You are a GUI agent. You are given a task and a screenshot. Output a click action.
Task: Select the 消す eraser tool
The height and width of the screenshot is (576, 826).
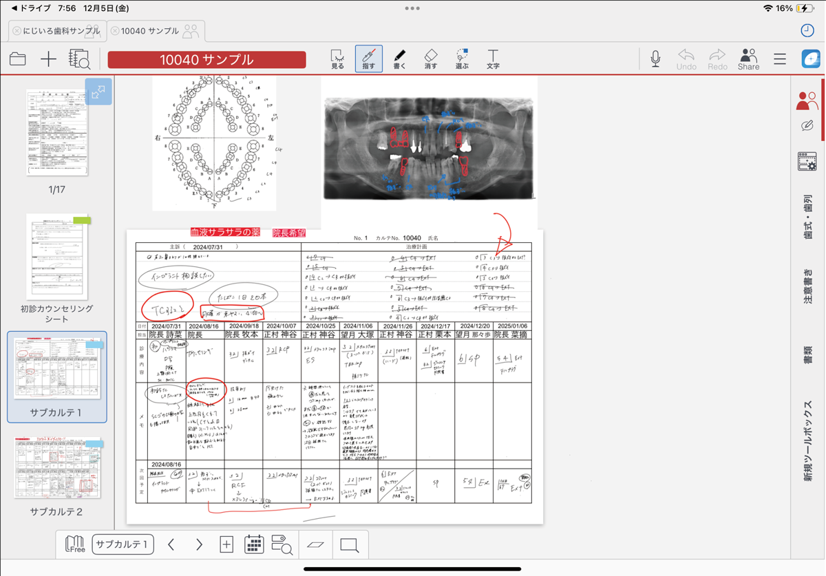pos(430,58)
